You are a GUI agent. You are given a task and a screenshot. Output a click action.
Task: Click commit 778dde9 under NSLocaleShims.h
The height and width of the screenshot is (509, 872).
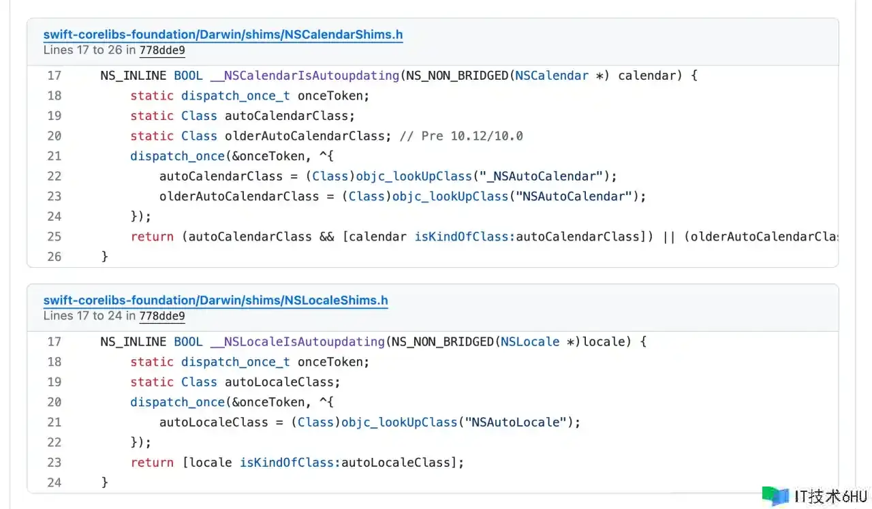162,315
